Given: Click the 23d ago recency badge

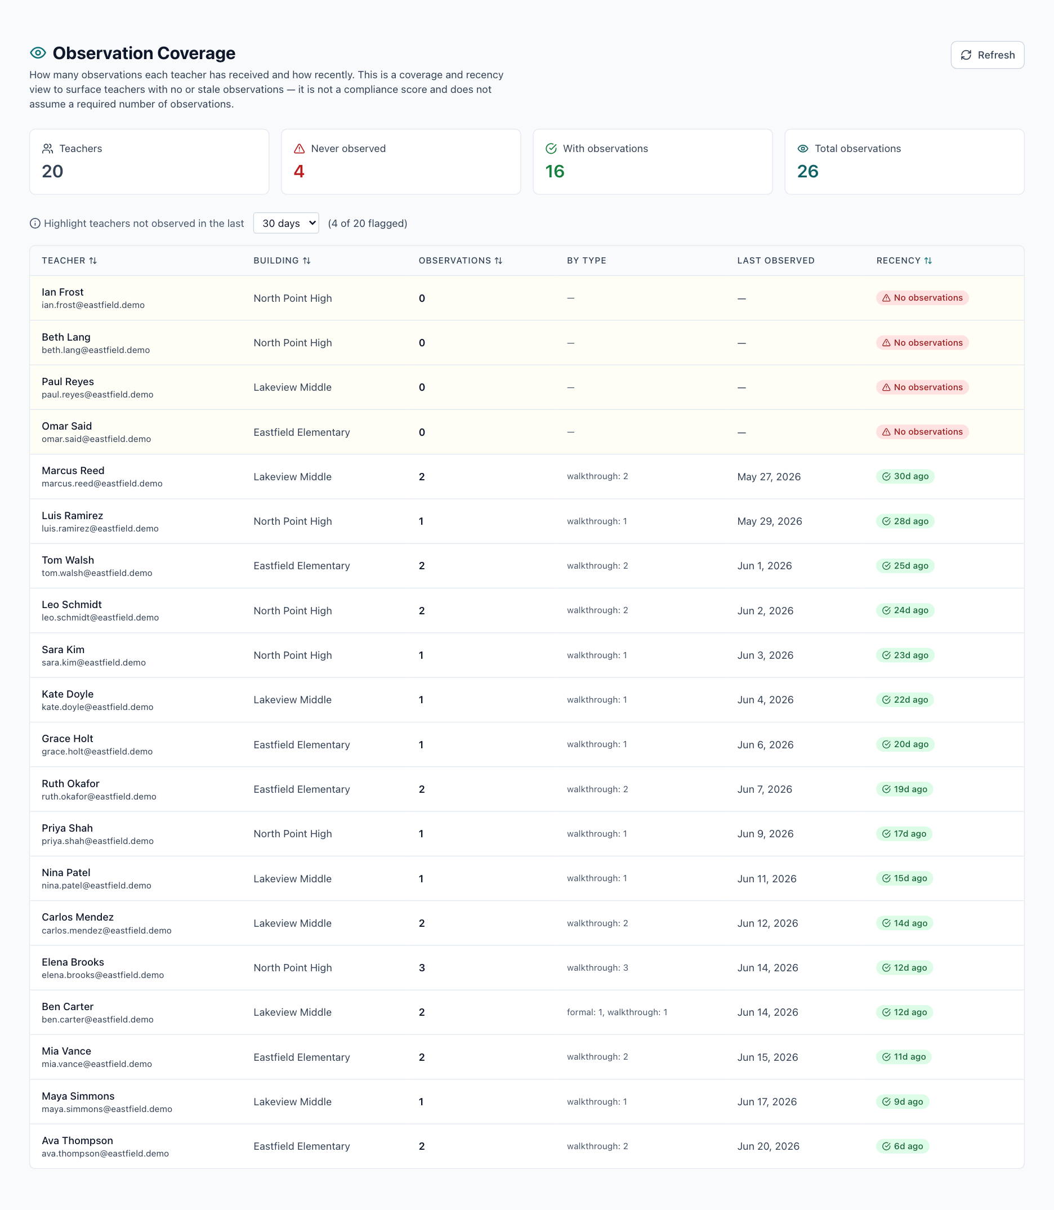Looking at the screenshot, I should tap(905, 655).
